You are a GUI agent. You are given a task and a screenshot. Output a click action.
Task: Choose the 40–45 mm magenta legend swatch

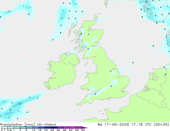(73, 128)
